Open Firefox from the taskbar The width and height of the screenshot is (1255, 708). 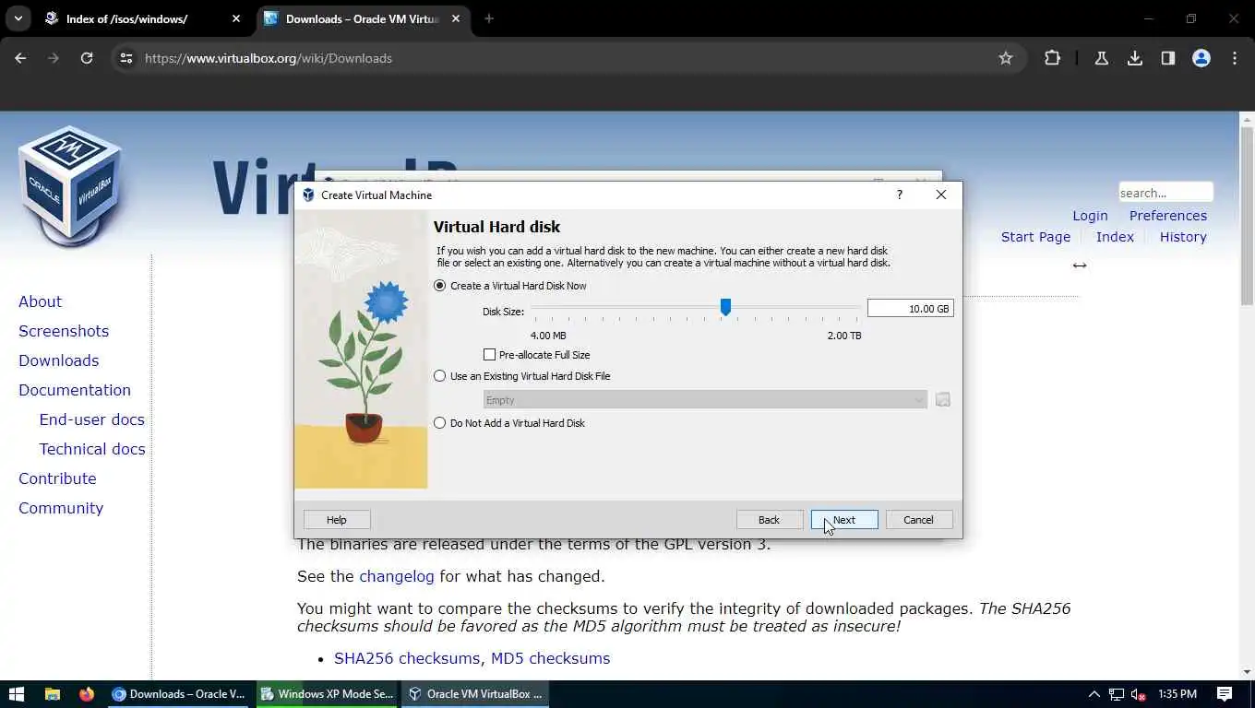(87, 694)
